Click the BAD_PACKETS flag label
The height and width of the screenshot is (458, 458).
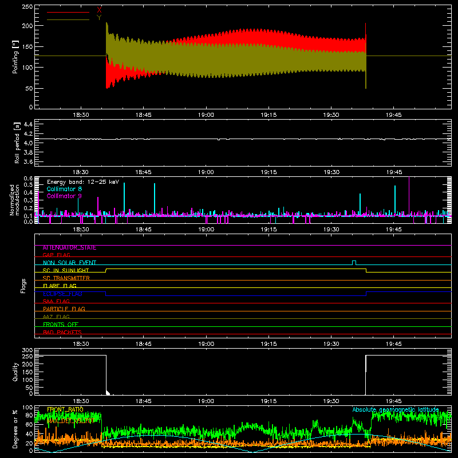pos(62,332)
